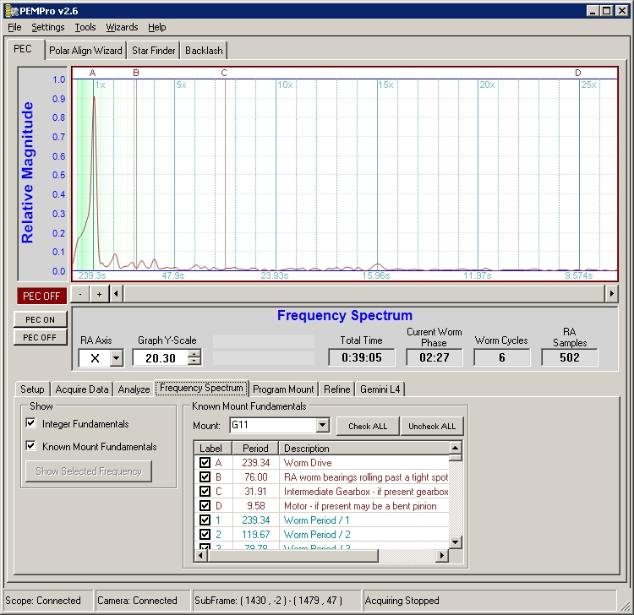Click the minus zoom-out graph button

(x=80, y=294)
